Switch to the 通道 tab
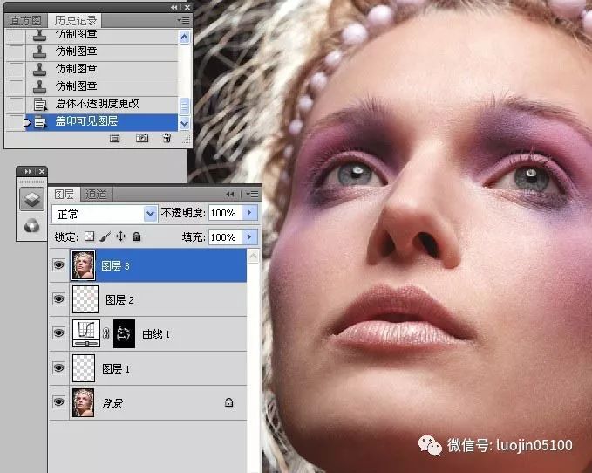 tap(96, 195)
